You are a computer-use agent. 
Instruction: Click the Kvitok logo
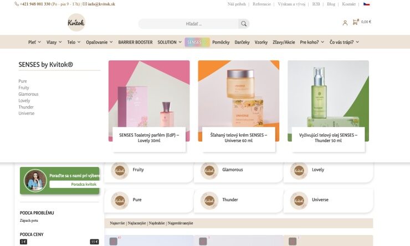pyautogui.click(x=76, y=23)
